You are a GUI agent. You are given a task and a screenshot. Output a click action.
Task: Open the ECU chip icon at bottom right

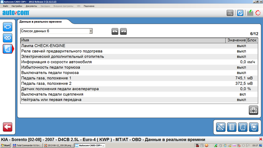click(x=253, y=127)
